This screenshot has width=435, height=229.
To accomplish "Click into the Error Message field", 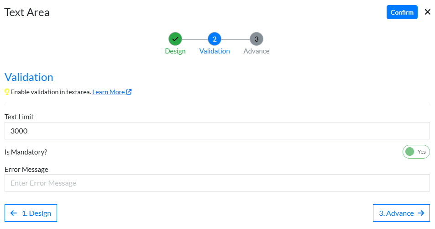I will [x=217, y=183].
